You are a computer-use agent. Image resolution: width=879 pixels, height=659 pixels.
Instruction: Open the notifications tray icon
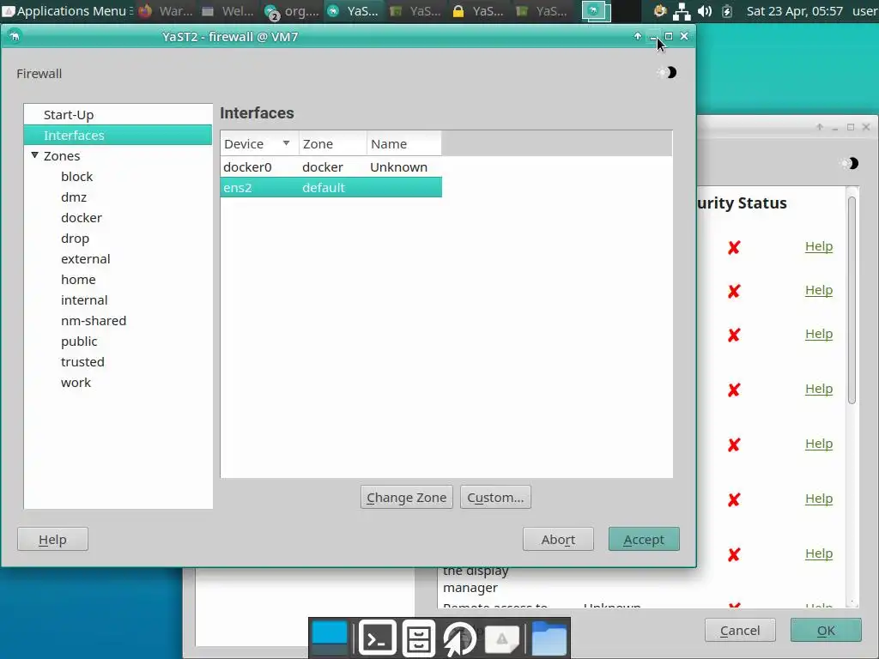pos(660,10)
